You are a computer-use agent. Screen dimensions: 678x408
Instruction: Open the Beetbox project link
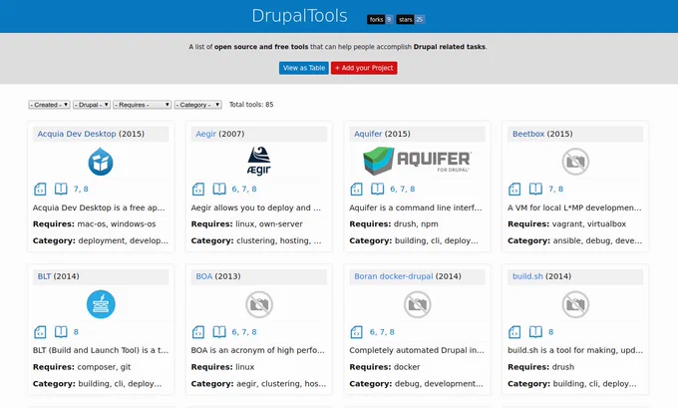point(528,134)
